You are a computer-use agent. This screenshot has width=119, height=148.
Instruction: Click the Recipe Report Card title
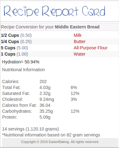tap(55, 11)
